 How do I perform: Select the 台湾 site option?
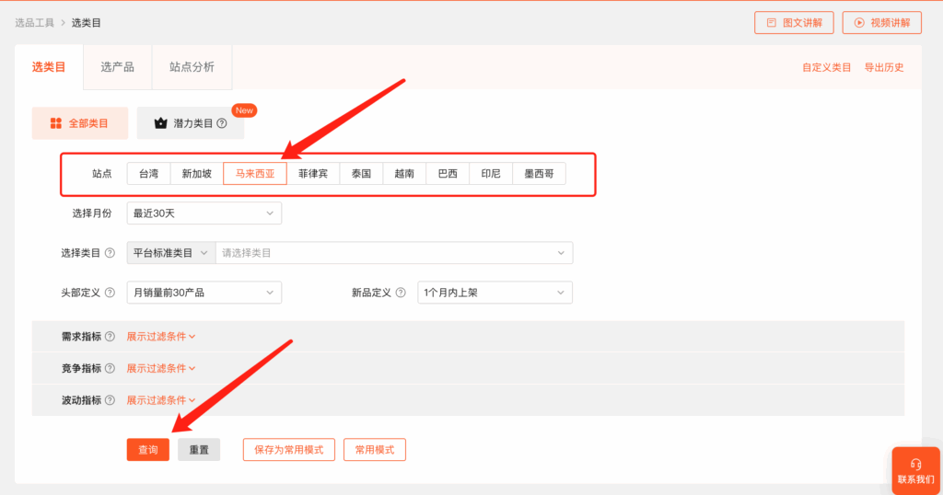148,173
